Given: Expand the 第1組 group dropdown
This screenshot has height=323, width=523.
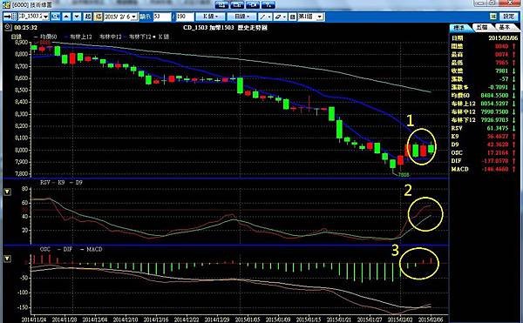Looking at the screenshot, I should (320, 17).
